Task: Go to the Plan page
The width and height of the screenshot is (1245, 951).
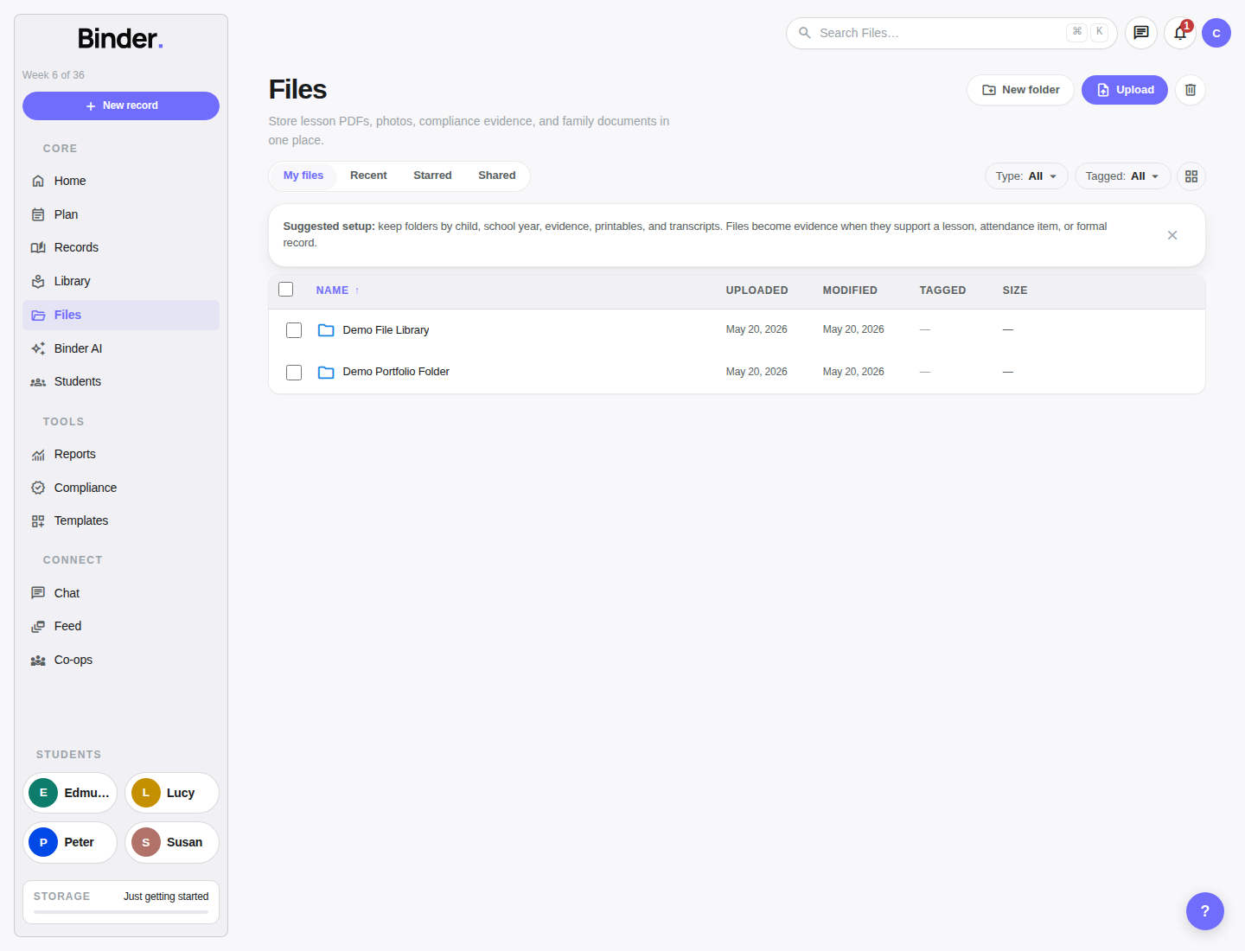Action: 120,214
